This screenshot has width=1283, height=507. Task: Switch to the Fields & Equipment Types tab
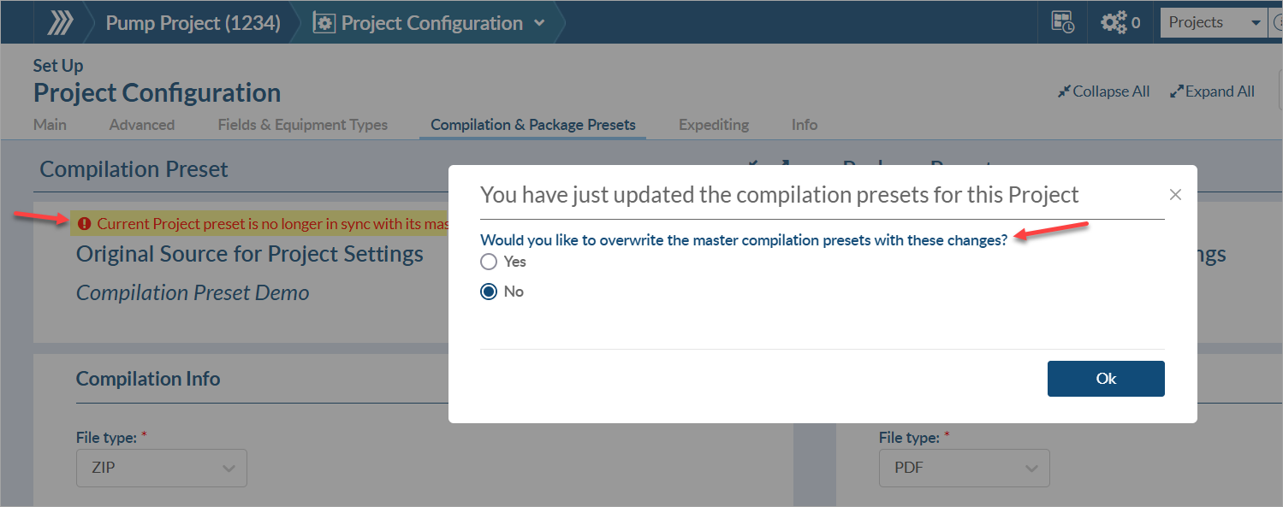pyautogui.click(x=302, y=125)
